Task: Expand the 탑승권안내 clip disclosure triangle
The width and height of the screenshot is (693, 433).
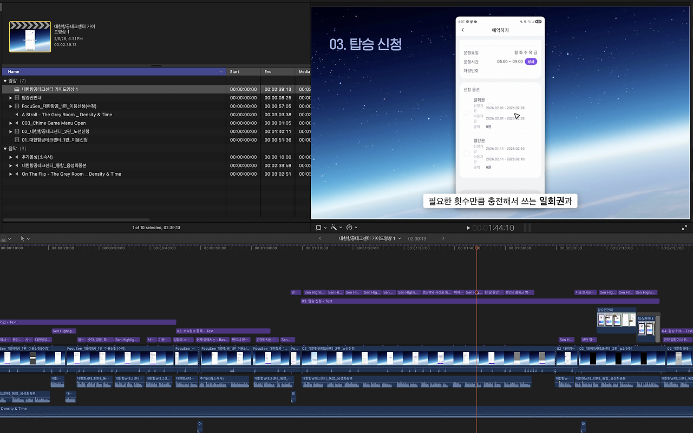Action: coord(10,97)
